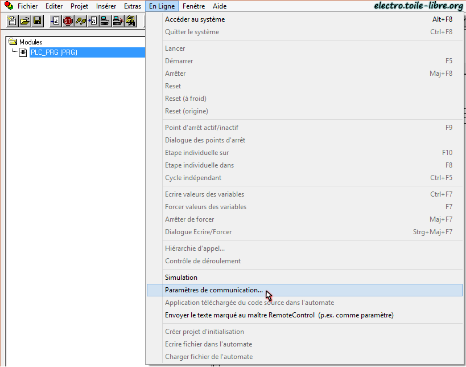The height and width of the screenshot is (367, 466).
Task: Select Démarrer menu entry
Action: [x=304, y=61]
